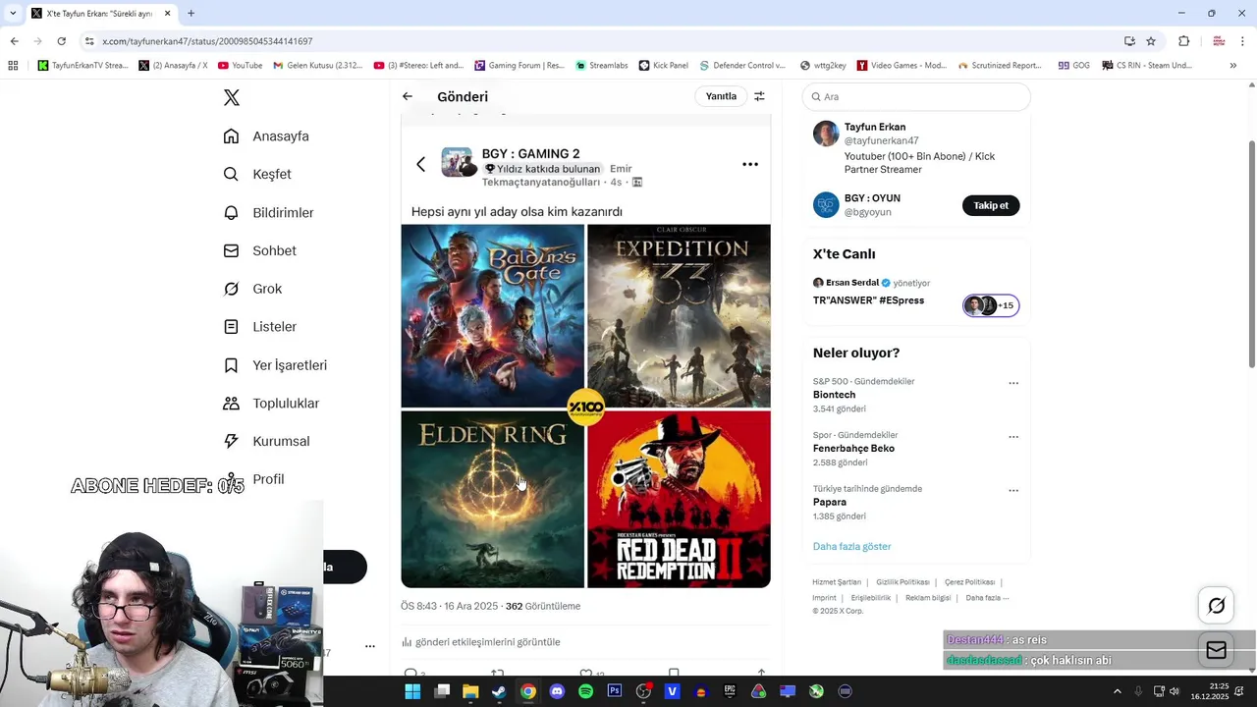Open the Elden Ring cover image
The width and height of the screenshot is (1257, 707).
pos(492,499)
